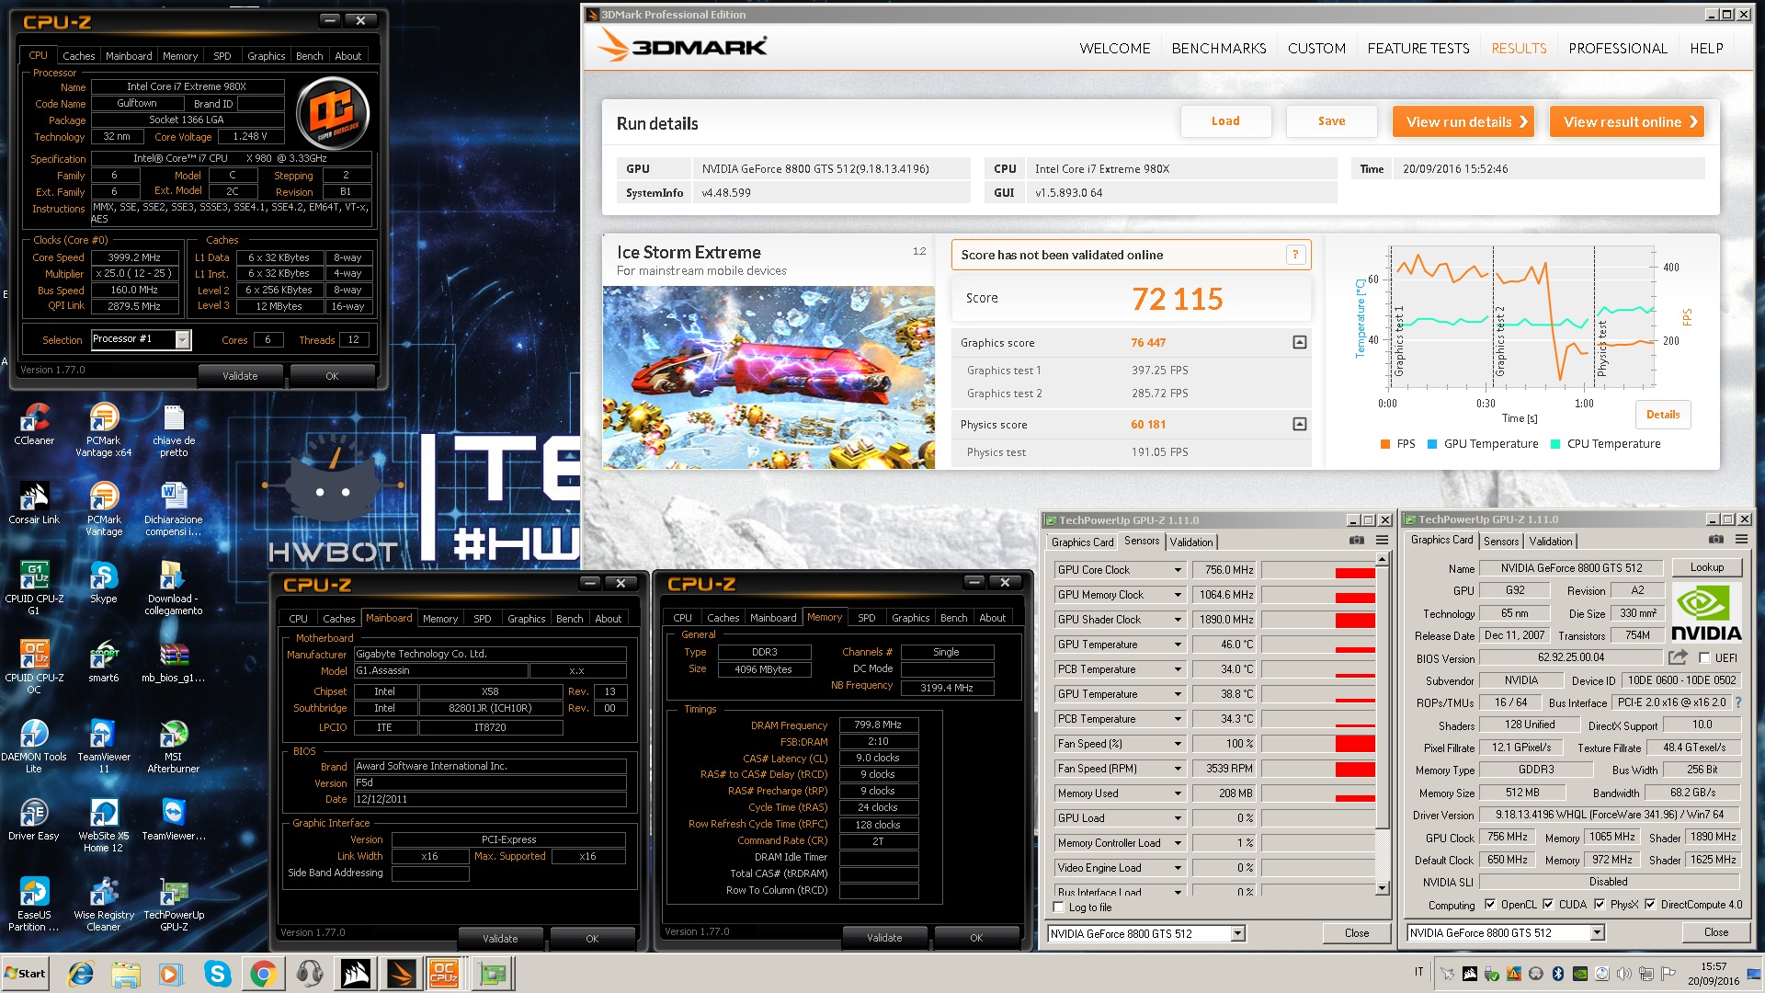1765x993 pixels.
Task: Click the validation help question mark in 3DMark
Action: (x=1295, y=255)
